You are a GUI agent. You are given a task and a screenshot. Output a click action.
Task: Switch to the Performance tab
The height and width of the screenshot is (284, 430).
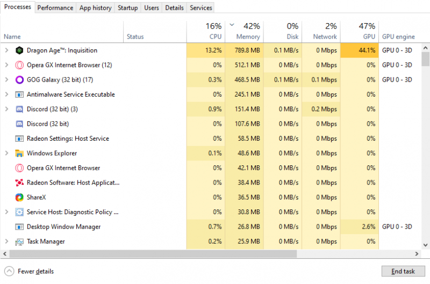click(55, 8)
